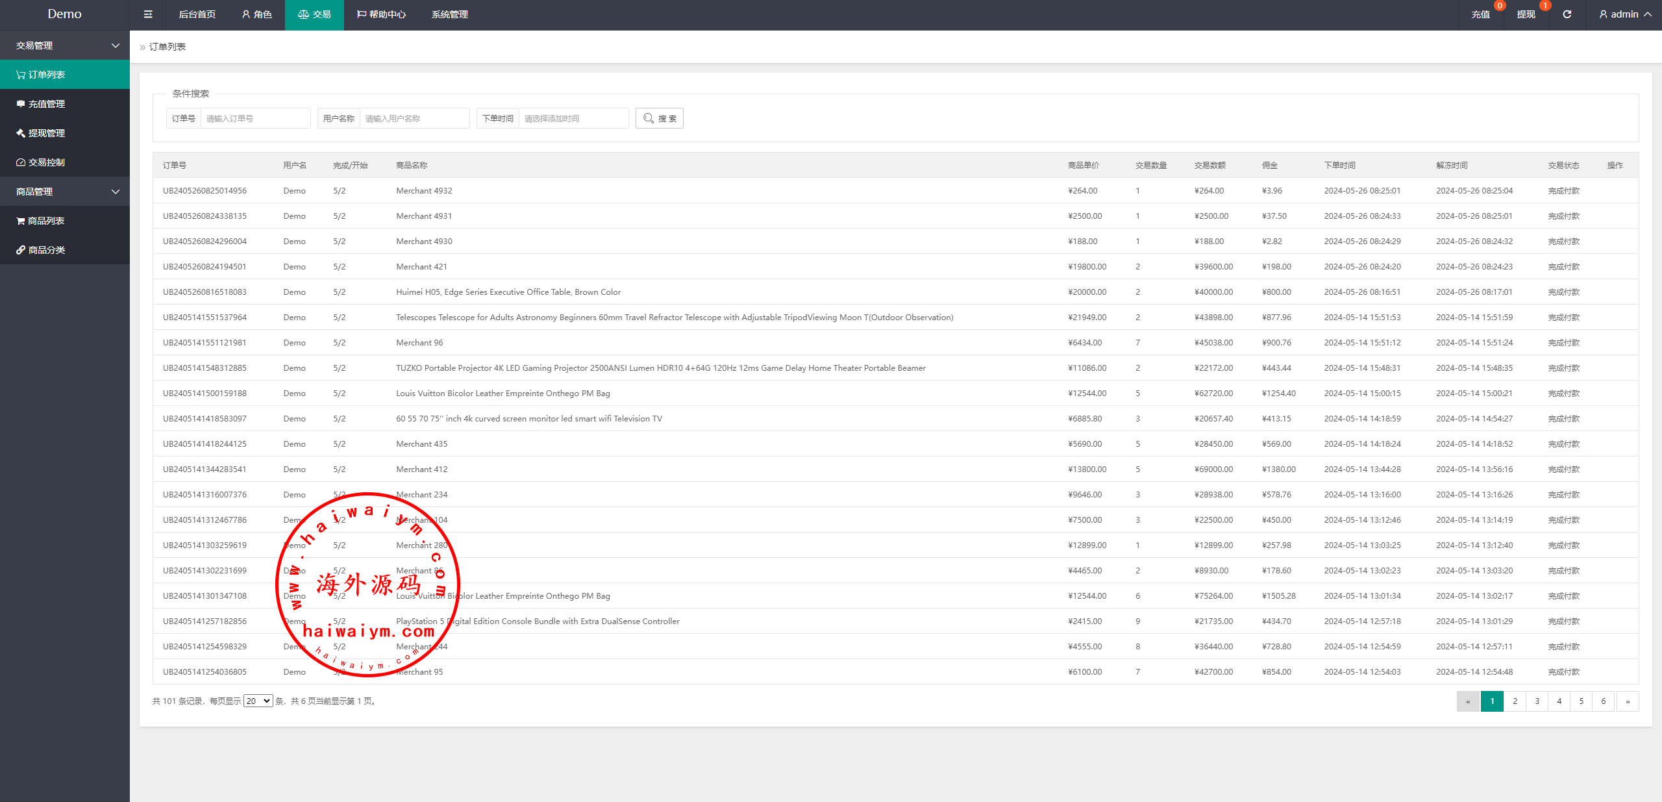The height and width of the screenshot is (802, 1662).
Task: Focus the 订单号 order number input field
Action: tap(254, 118)
